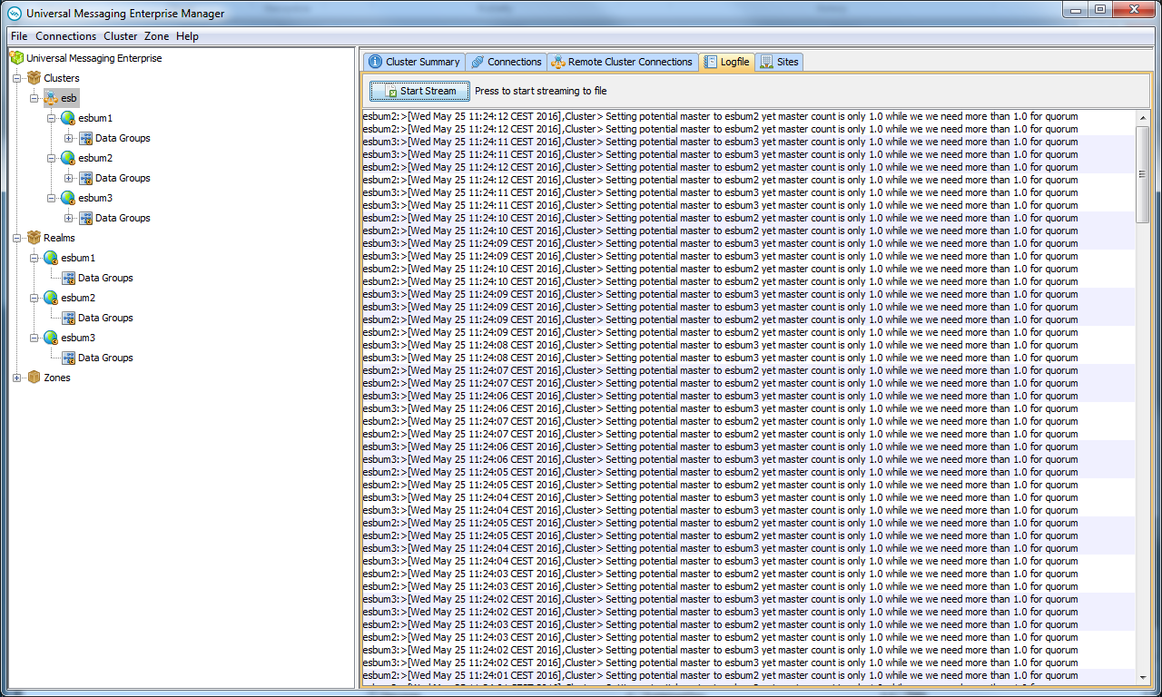Switch to the Cluster Summary tab
1162x697 pixels.
[414, 62]
